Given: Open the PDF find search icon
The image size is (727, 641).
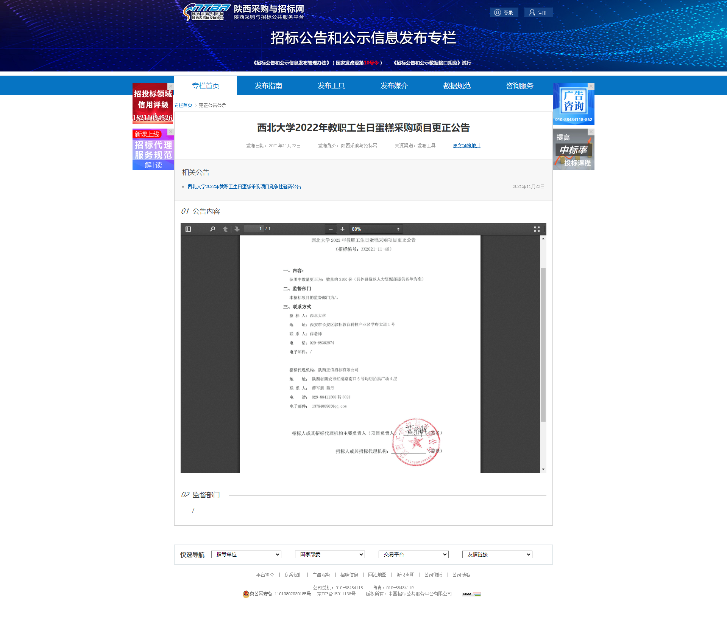Looking at the screenshot, I should click(x=212, y=229).
